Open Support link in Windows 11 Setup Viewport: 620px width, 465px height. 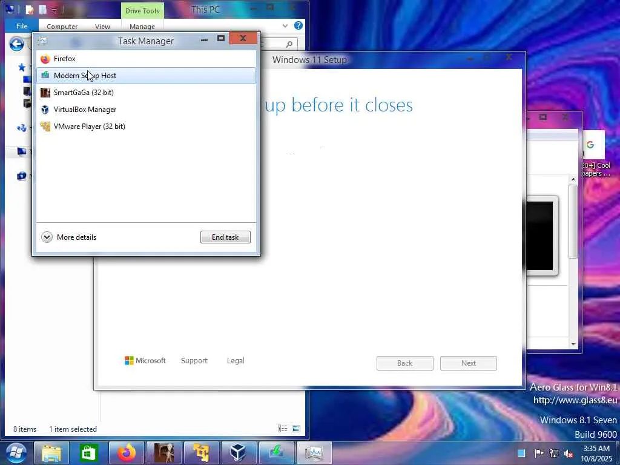pyautogui.click(x=194, y=361)
